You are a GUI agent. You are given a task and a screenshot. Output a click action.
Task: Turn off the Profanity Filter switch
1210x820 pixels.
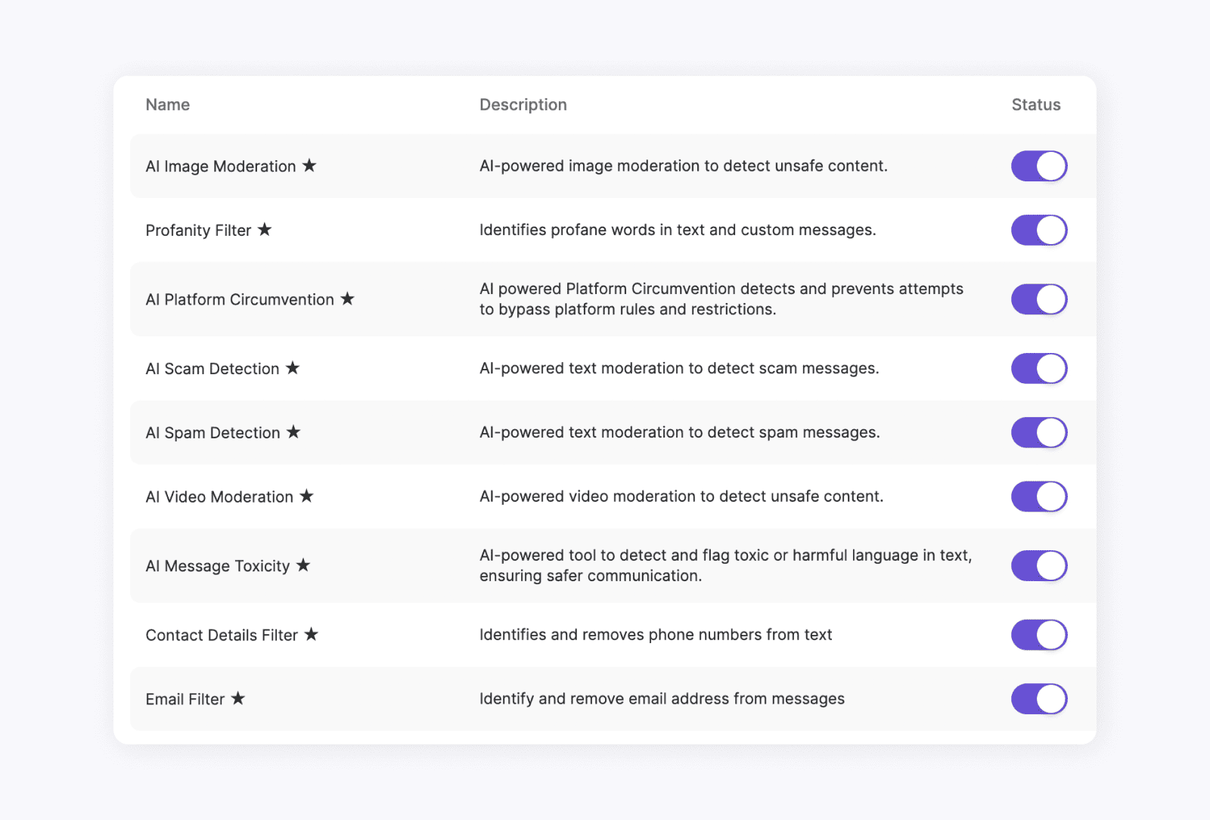[1039, 230]
